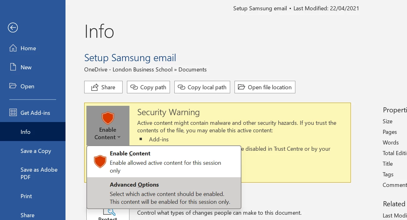Image resolution: width=407 pixels, height=220 pixels.
Task: Select the Info tab
Action: [33, 132]
